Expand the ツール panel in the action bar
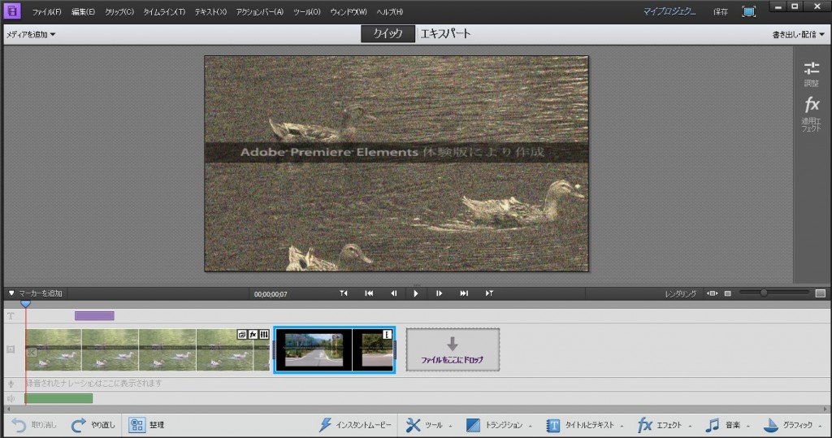 (x=429, y=425)
